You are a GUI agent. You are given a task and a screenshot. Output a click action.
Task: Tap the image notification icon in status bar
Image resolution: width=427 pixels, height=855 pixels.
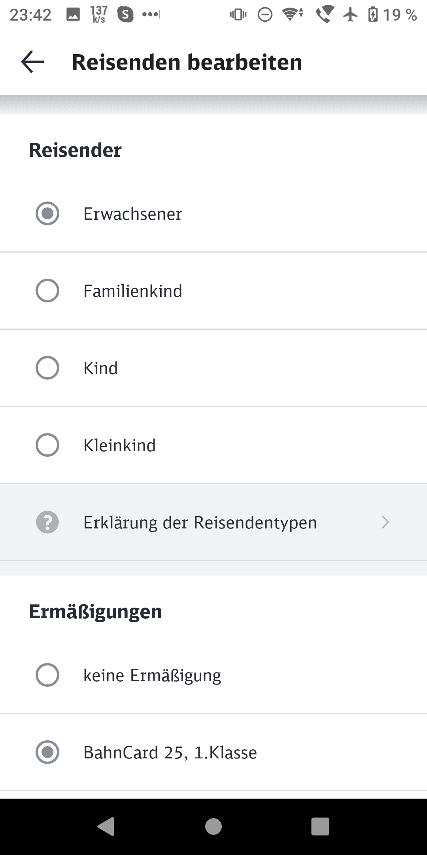[x=73, y=15]
